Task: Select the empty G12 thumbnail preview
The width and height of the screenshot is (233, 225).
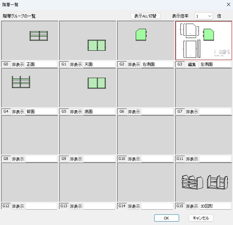Action: [x=30, y=182]
